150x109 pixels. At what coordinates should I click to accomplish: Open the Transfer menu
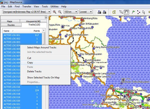(27, 6)
